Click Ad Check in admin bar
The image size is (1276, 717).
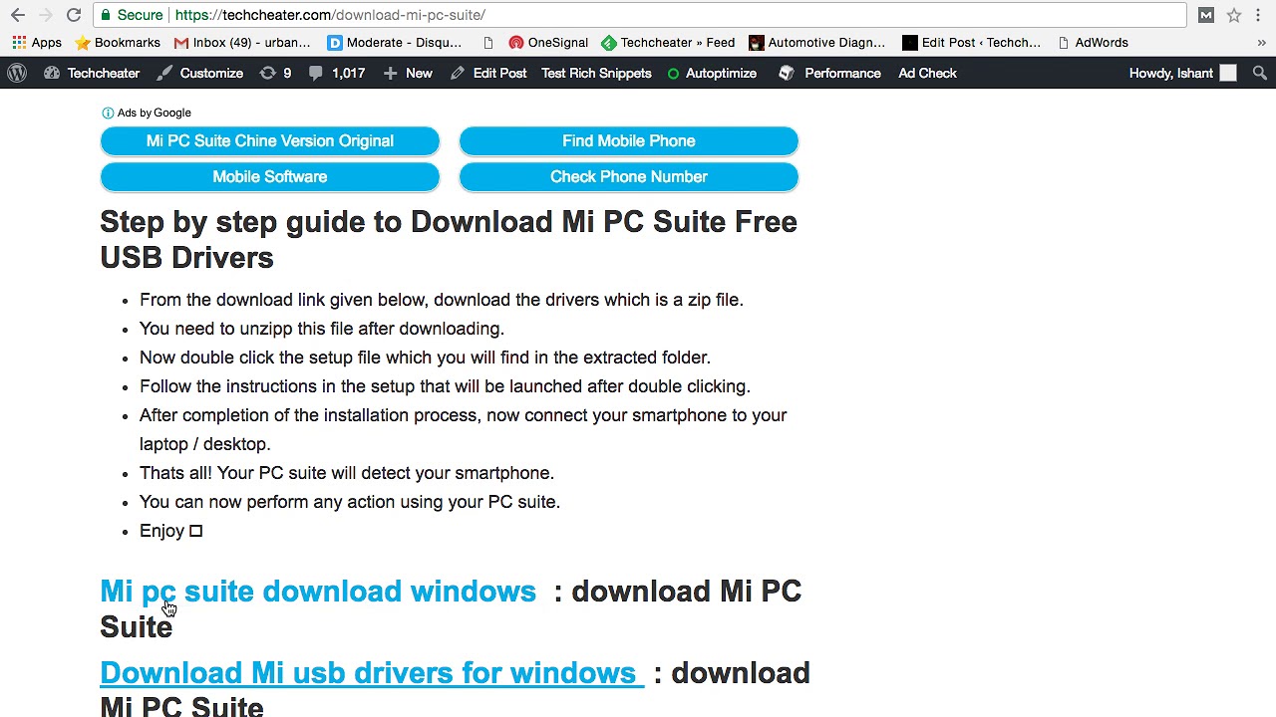tap(927, 73)
